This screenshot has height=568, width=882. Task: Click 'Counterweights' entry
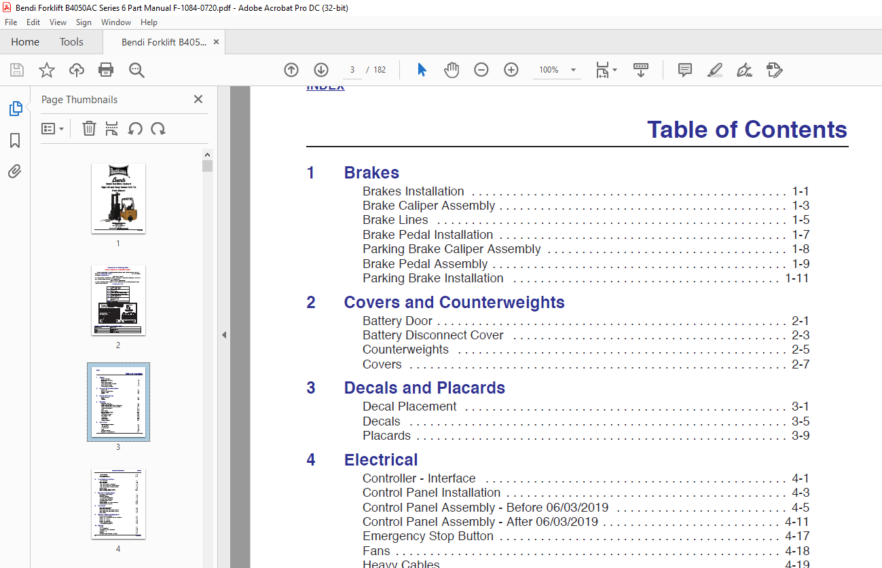coord(405,349)
